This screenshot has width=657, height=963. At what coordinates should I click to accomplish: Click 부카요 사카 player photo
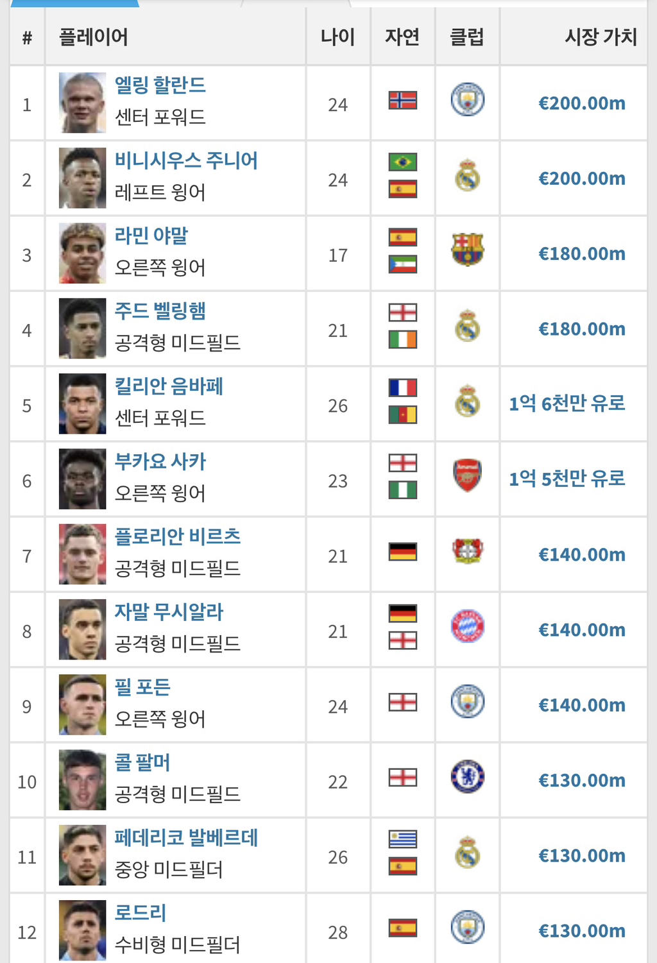[x=82, y=479]
